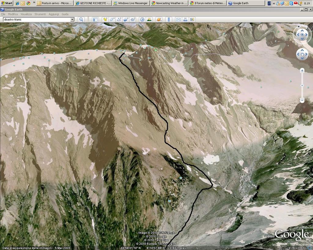The image size is (313, 250).
Task: Add an image overlay
Action: click(126, 20)
